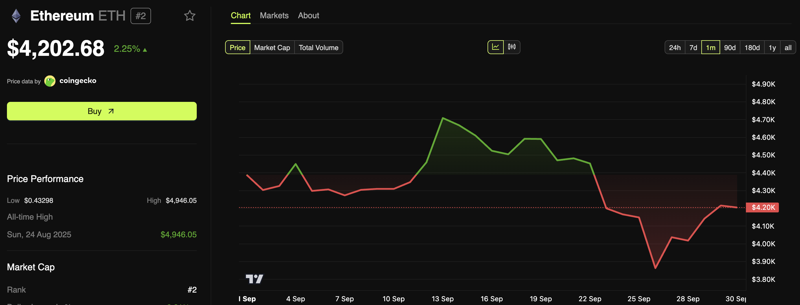Show Market Cap chart data
The width and height of the screenshot is (800, 305).
point(272,47)
